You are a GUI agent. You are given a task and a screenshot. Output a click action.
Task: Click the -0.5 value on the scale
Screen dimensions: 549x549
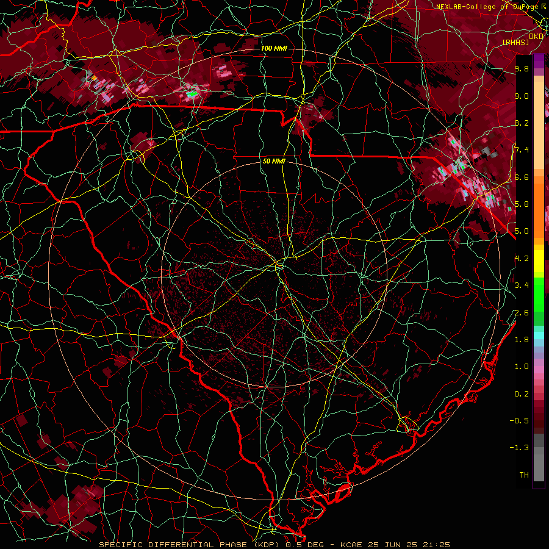(519, 421)
